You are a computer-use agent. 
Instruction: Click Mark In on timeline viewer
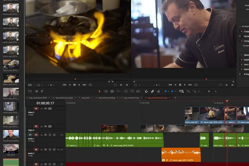pyautogui.click(x=226, y=85)
